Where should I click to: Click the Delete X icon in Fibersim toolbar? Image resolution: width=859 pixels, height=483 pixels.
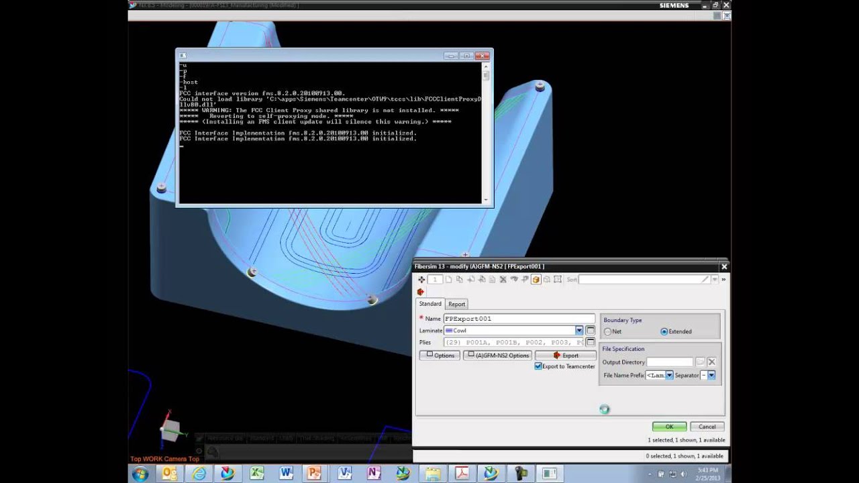pyautogui.click(x=503, y=280)
